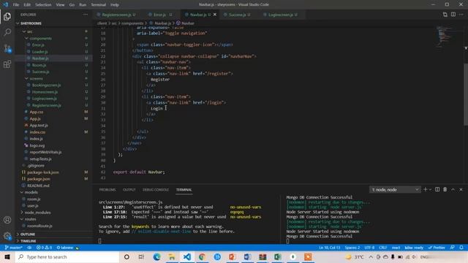The image size is (468, 263).
Task: Open File Explorer from taskbar
Action: (x=172, y=256)
